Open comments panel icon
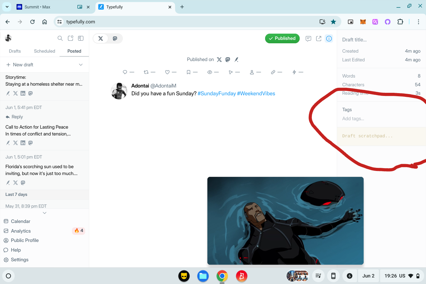Viewport: 426px width, 284px height. click(x=308, y=39)
